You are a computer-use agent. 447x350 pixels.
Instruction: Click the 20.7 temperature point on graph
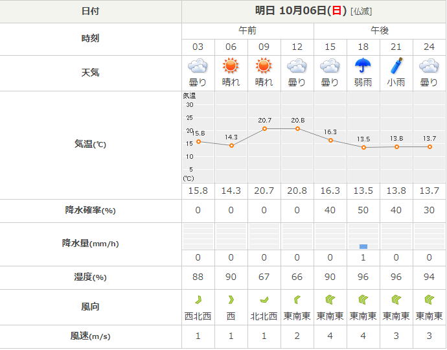click(x=264, y=128)
